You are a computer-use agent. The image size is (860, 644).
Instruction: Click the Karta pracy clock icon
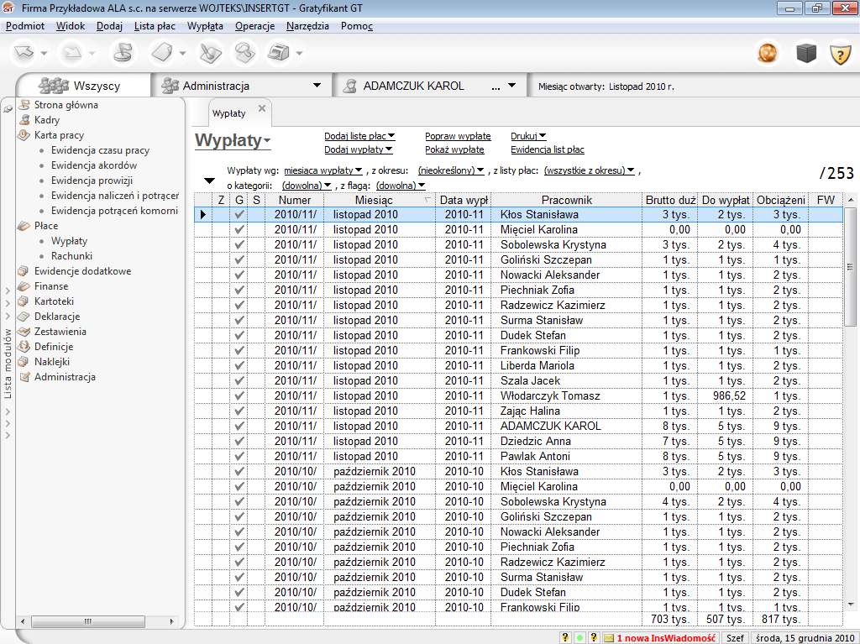[x=24, y=135]
